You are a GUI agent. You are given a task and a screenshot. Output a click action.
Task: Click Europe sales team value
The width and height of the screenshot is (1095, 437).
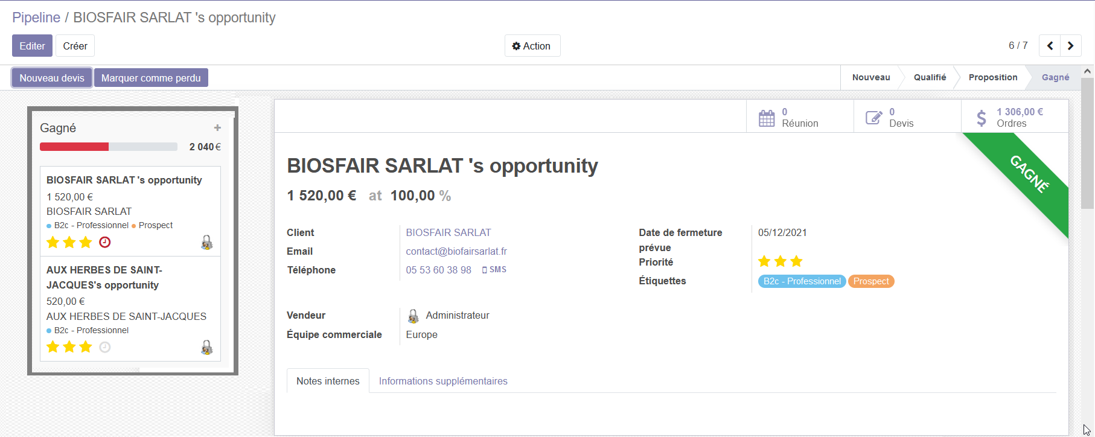tap(421, 334)
